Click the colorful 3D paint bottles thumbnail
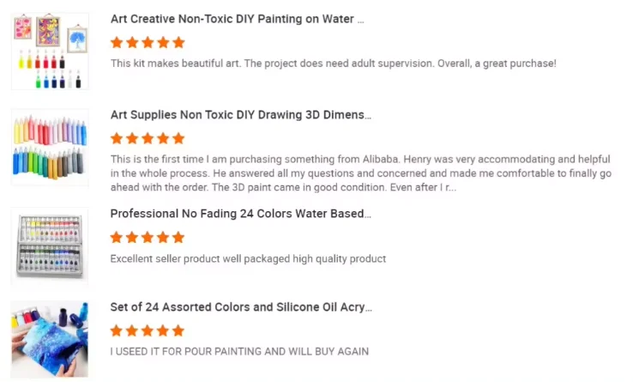Image resolution: width=633 pixels, height=382 pixels. (50, 148)
